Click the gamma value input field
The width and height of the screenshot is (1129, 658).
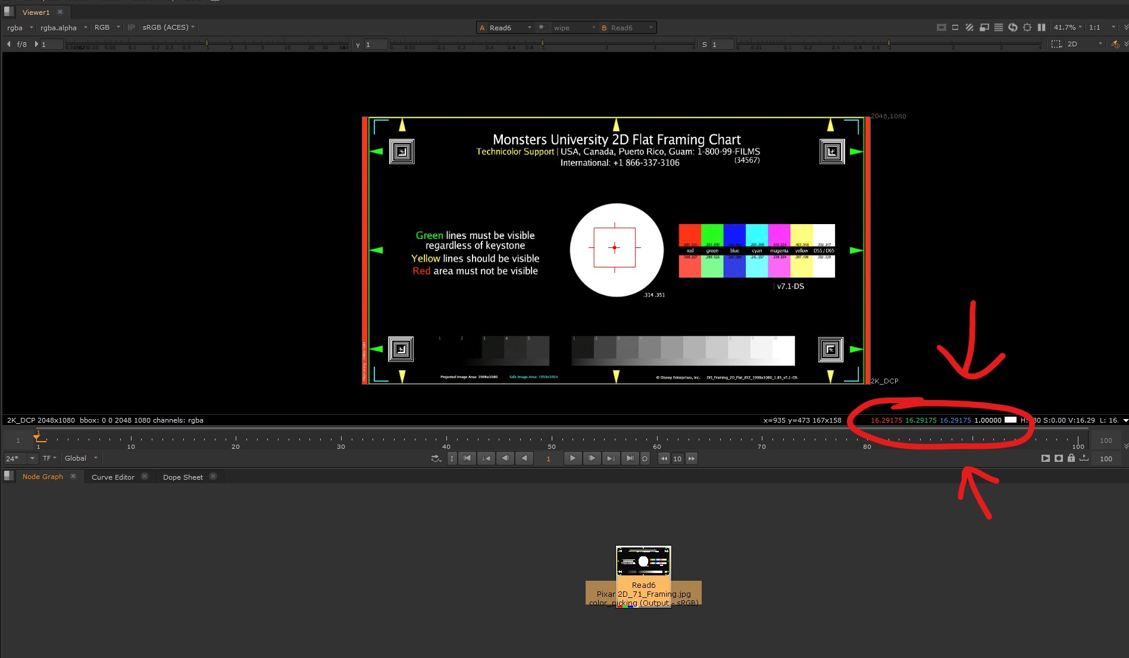(376, 44)
